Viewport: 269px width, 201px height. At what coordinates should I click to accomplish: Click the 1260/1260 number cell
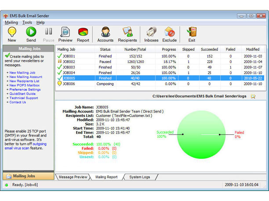coord(135,62)
